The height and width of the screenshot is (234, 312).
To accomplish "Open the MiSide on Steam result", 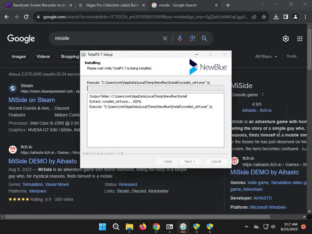I will coord(32,100).
